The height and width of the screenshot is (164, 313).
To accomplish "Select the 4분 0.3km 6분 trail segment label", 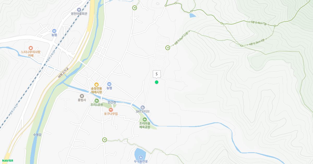I will click(257, 42).
